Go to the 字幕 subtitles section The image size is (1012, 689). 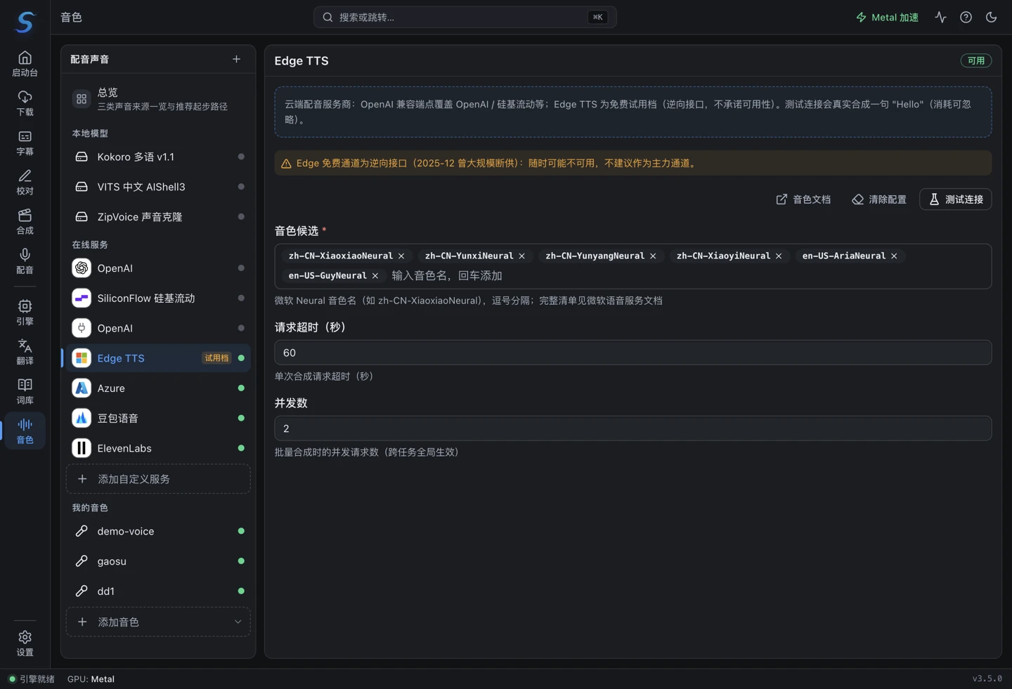(25, 143)
